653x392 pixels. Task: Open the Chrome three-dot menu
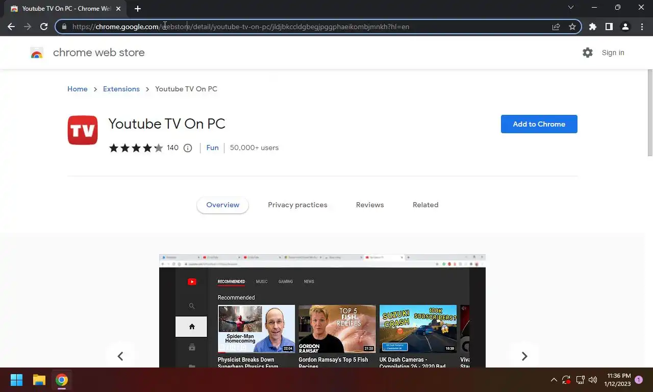641,27
